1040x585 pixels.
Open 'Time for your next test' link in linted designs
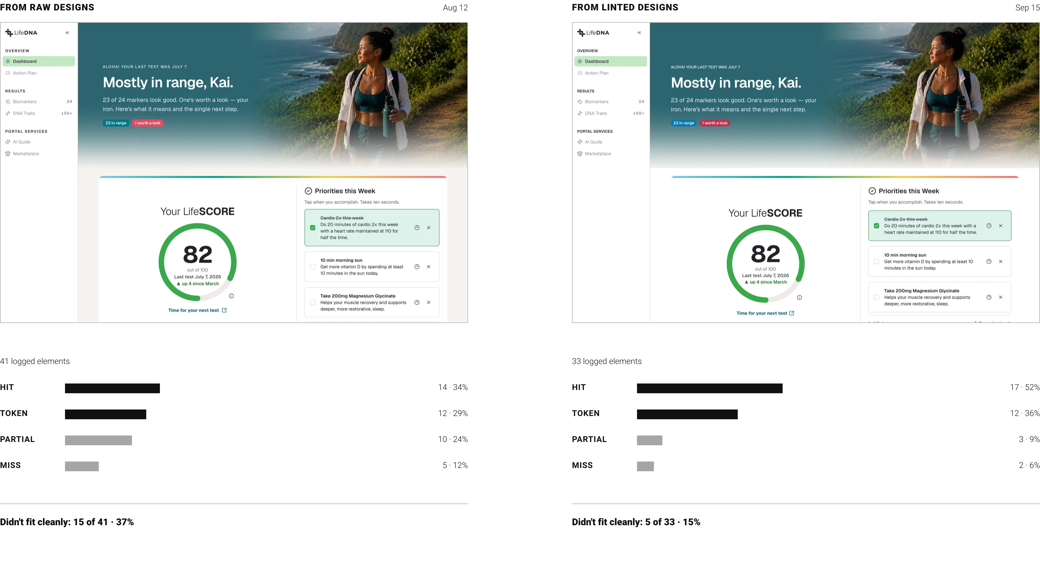click(x=765, y=313)
